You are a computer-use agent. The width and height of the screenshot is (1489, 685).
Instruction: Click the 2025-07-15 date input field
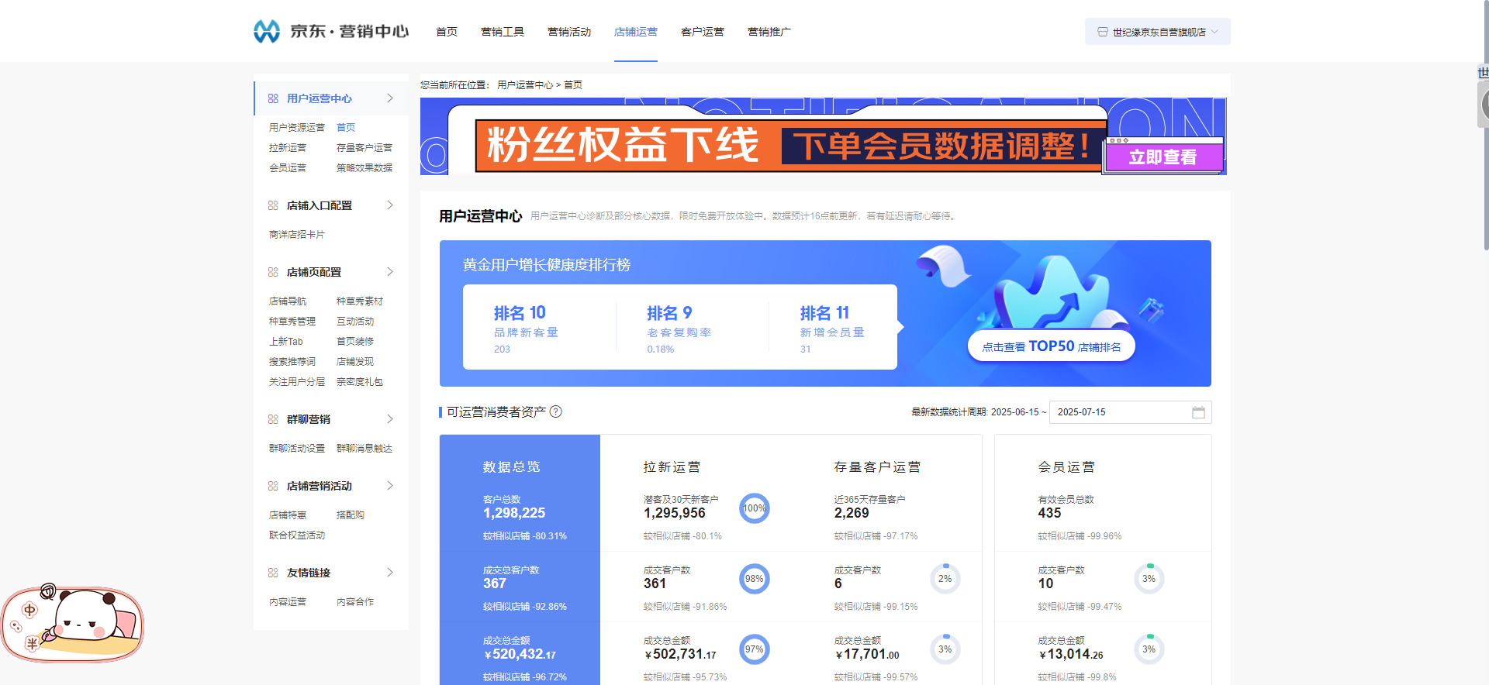pos(1117,412)
